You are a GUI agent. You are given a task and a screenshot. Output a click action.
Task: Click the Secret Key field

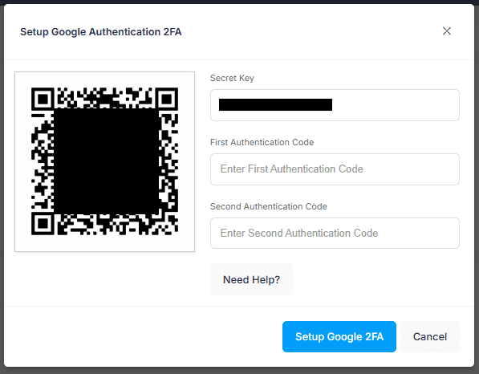[335, 105]
